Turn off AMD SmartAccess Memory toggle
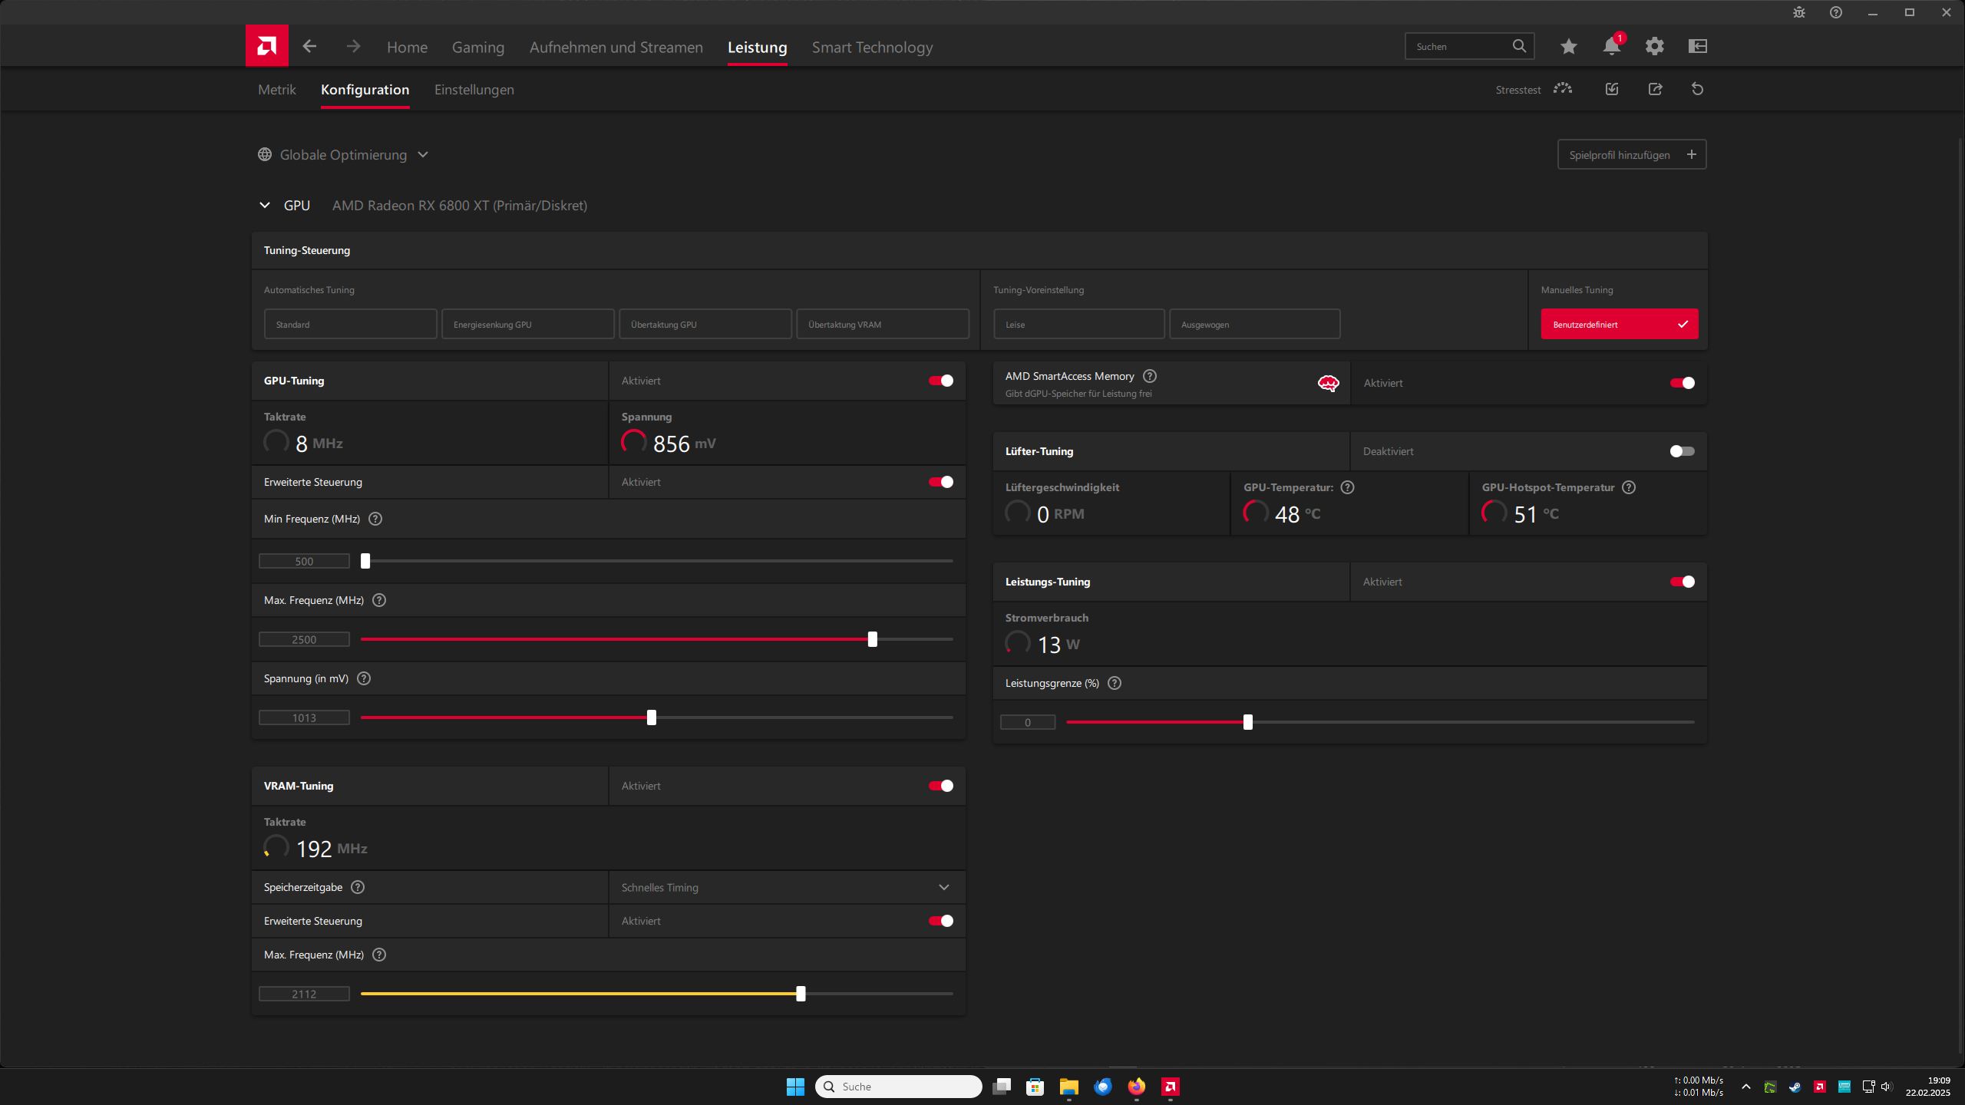The image size is (1965, 1105). coord(1681,383)
